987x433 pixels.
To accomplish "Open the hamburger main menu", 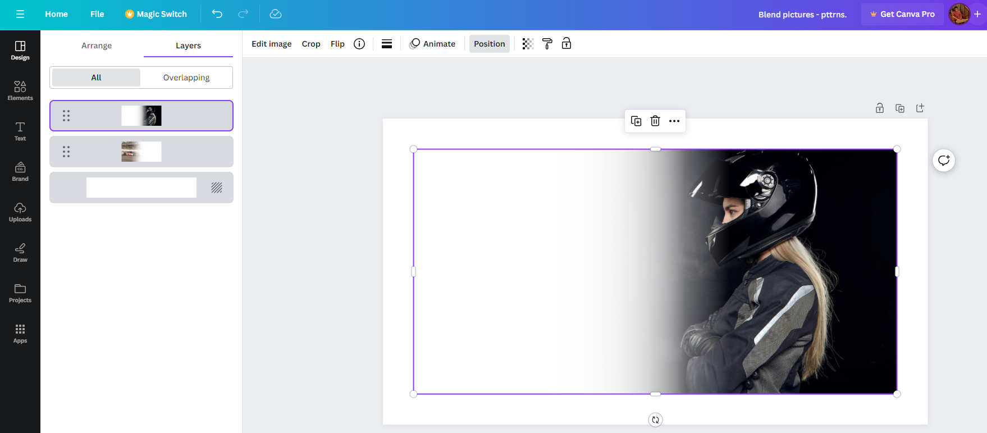I will [x=20, y=14].
